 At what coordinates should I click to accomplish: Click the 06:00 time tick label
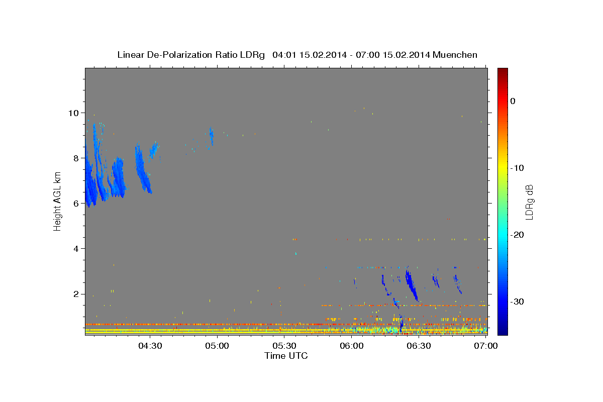click(352, 346)
